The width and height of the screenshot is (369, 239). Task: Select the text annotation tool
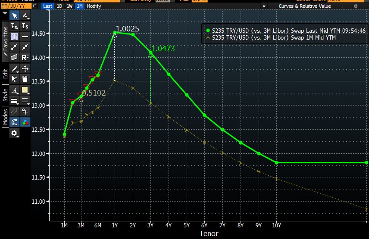[x=14, y=37]
